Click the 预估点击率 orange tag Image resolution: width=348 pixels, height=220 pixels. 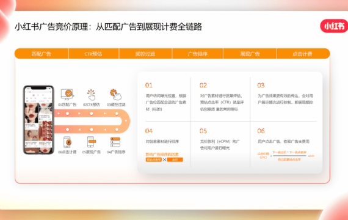click(154, 159)
